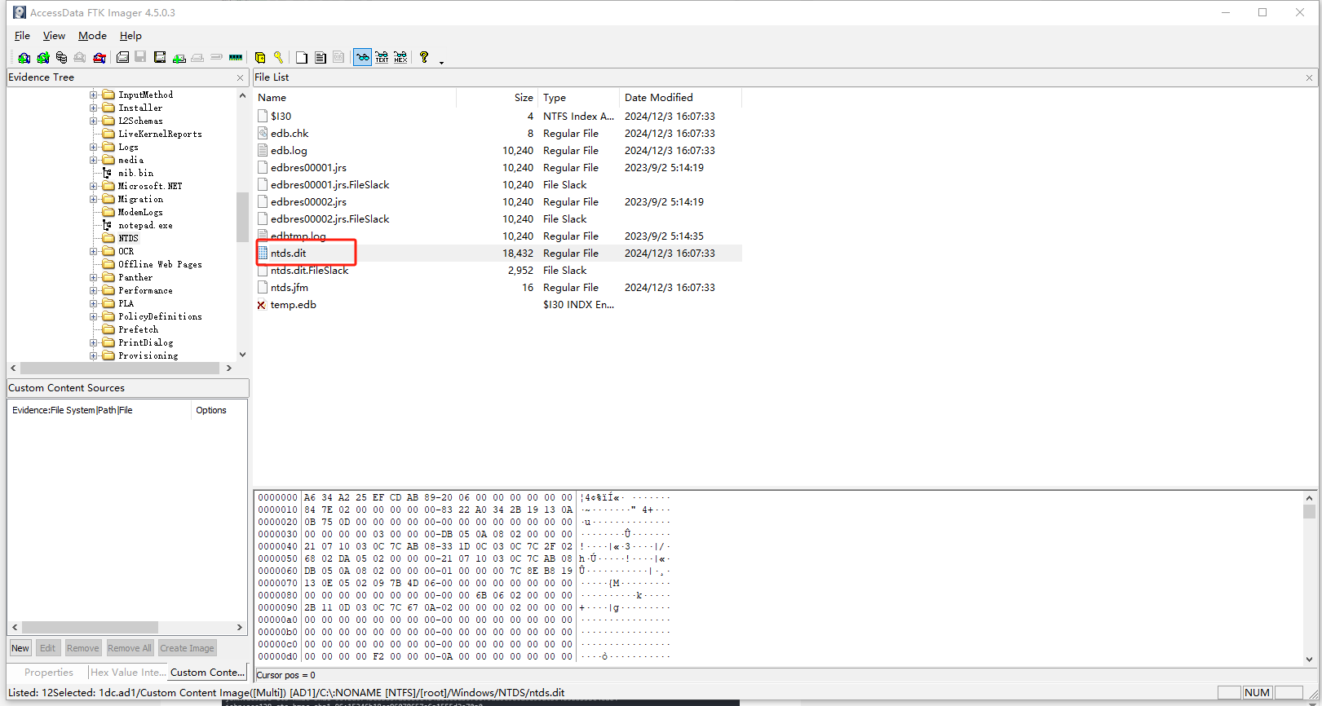1322x706 pixels.
Task: Click Remove All Evidence Items icon
Action: pyautogui.click(x=99, y=57)
